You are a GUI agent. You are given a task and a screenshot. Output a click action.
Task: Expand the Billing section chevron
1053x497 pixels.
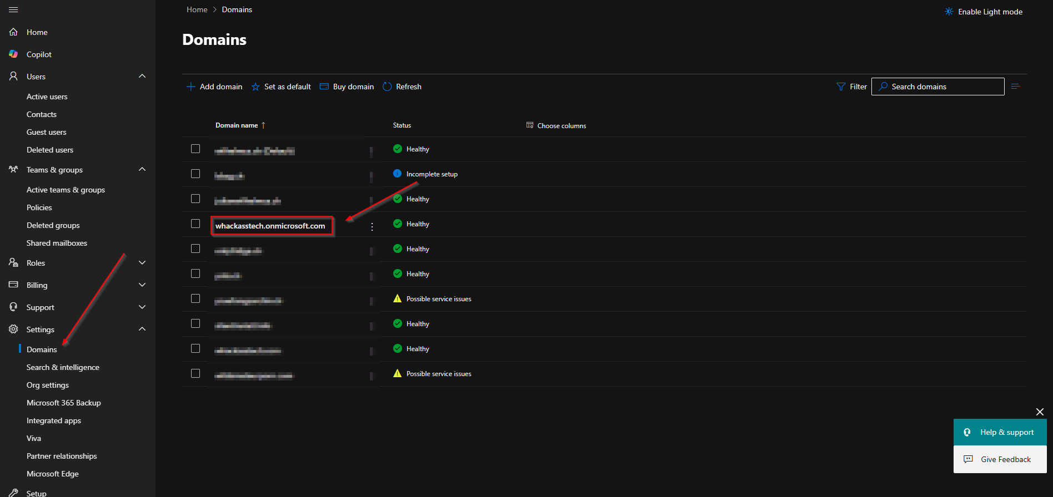point(142,285)
